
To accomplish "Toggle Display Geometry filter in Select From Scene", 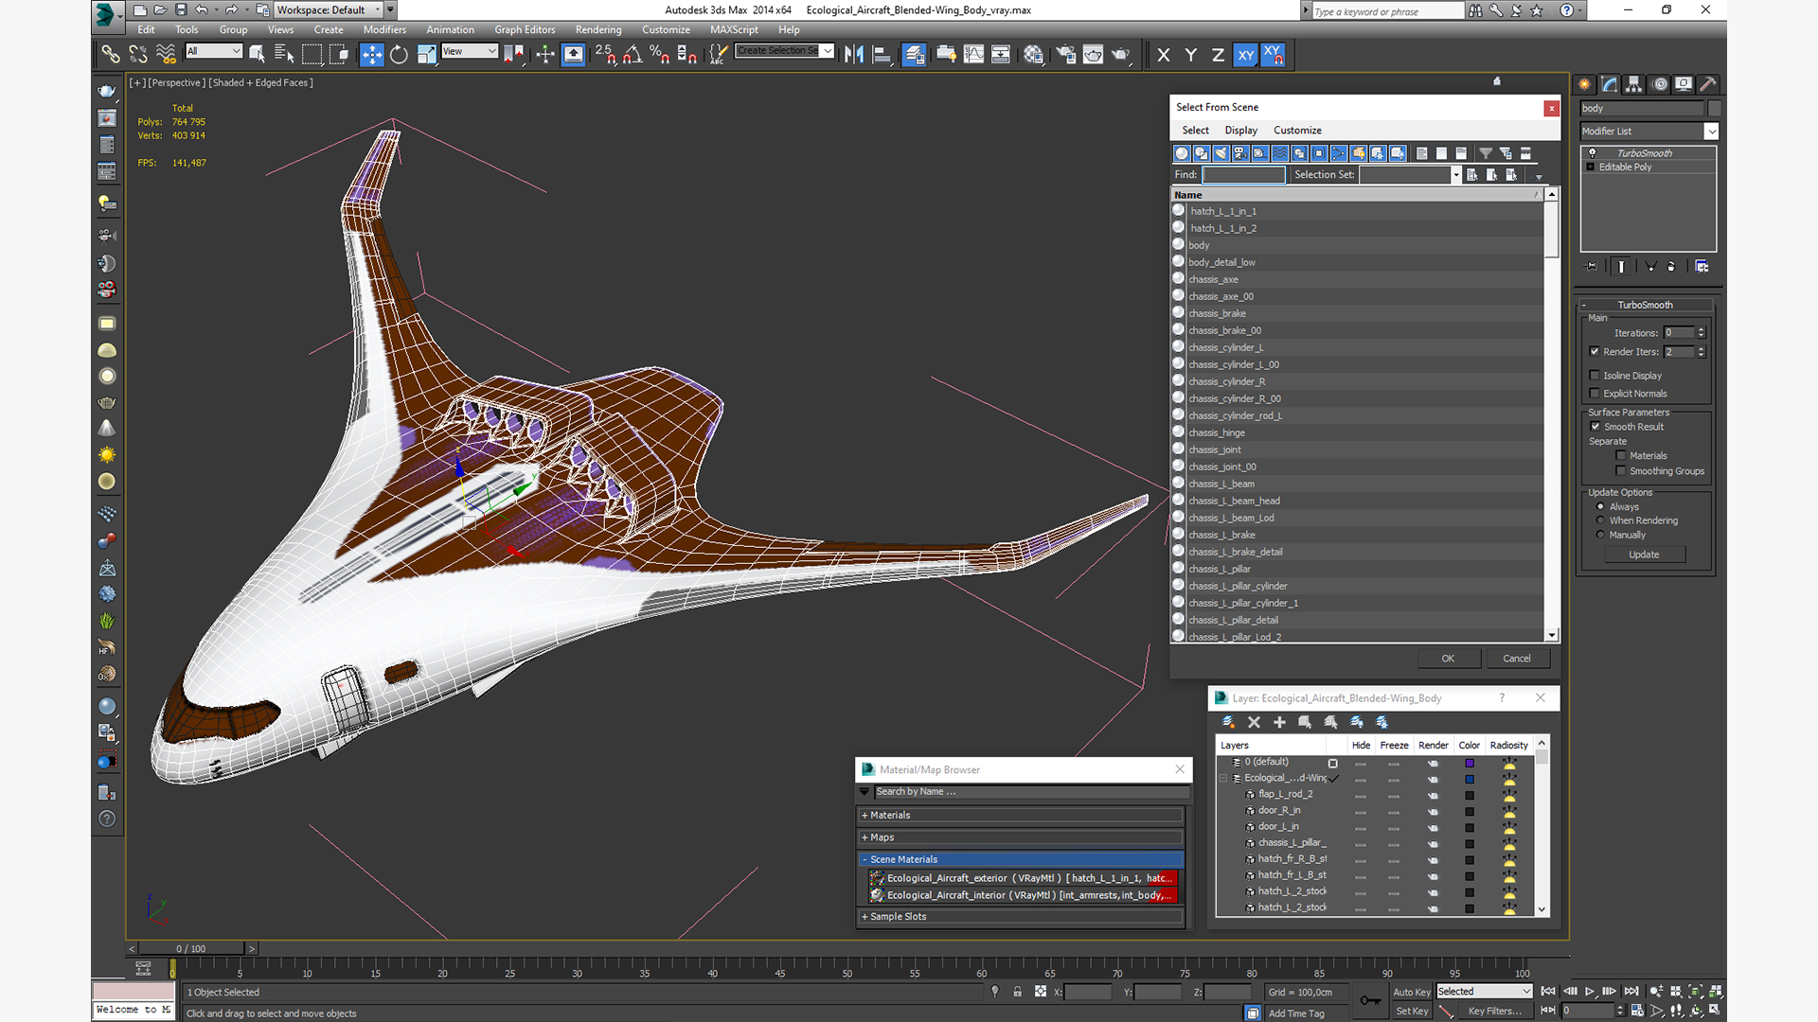I will pyautogui.click(x=1182, y=153).
